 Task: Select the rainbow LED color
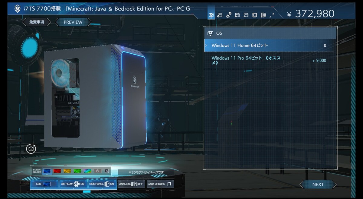87,171
